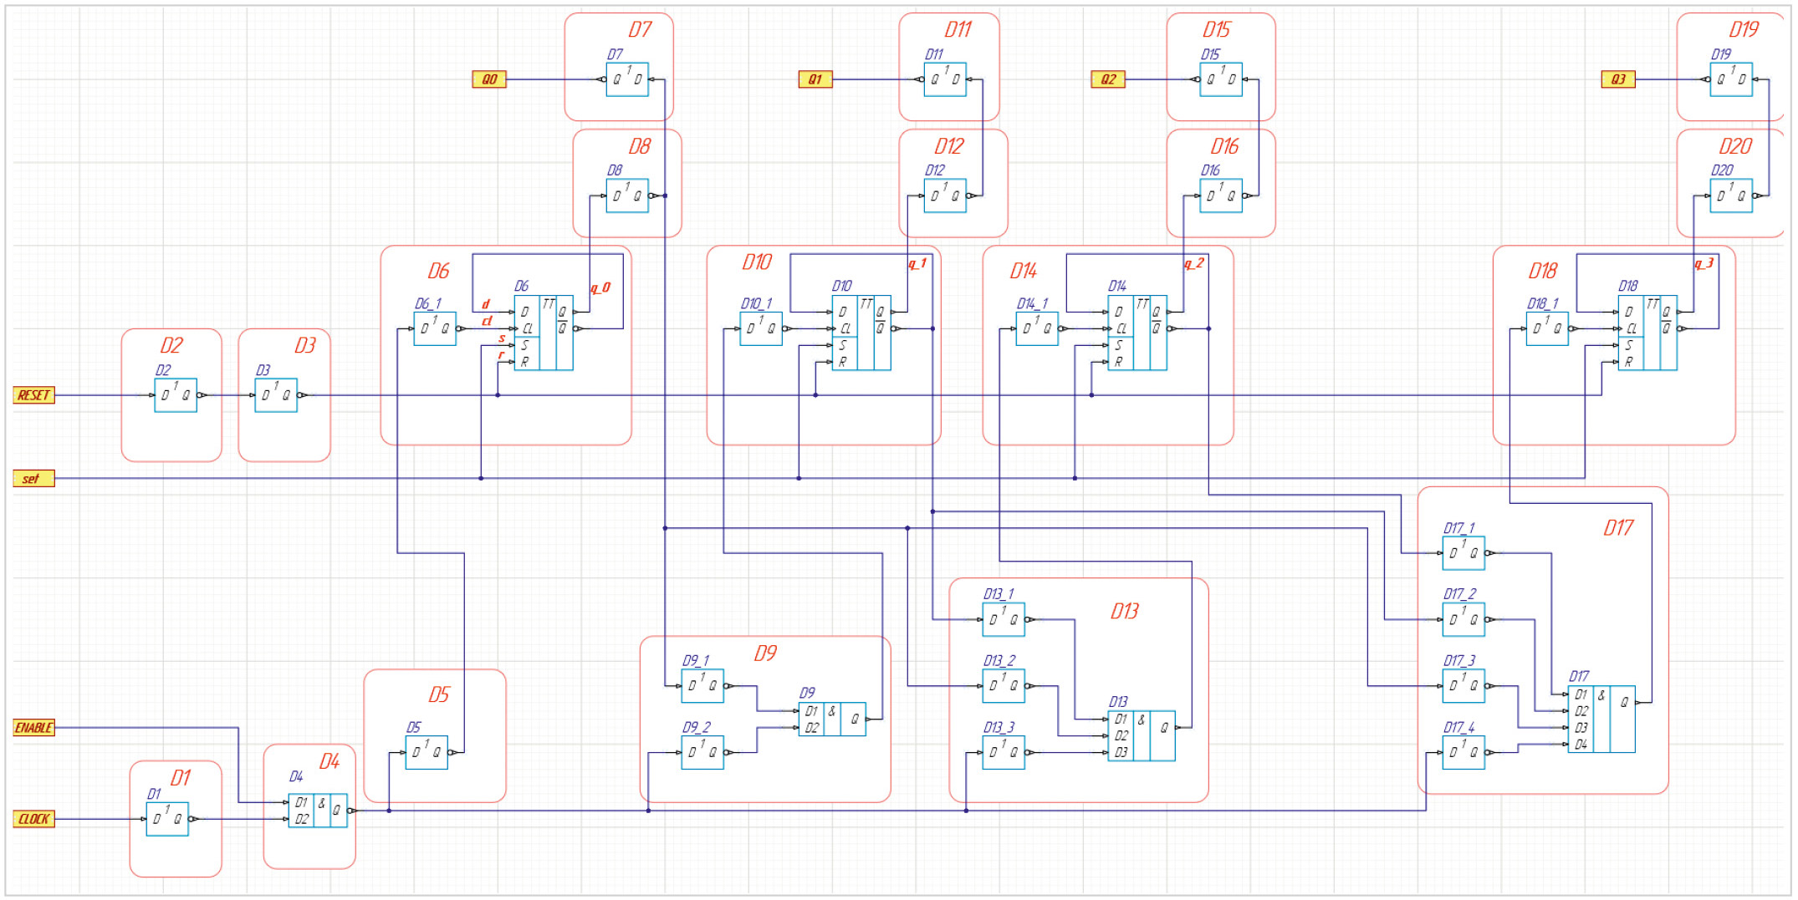Select the D13_3 buffer element
The height and width of the screenshot is (900, 1798).
pos(1004,752)
